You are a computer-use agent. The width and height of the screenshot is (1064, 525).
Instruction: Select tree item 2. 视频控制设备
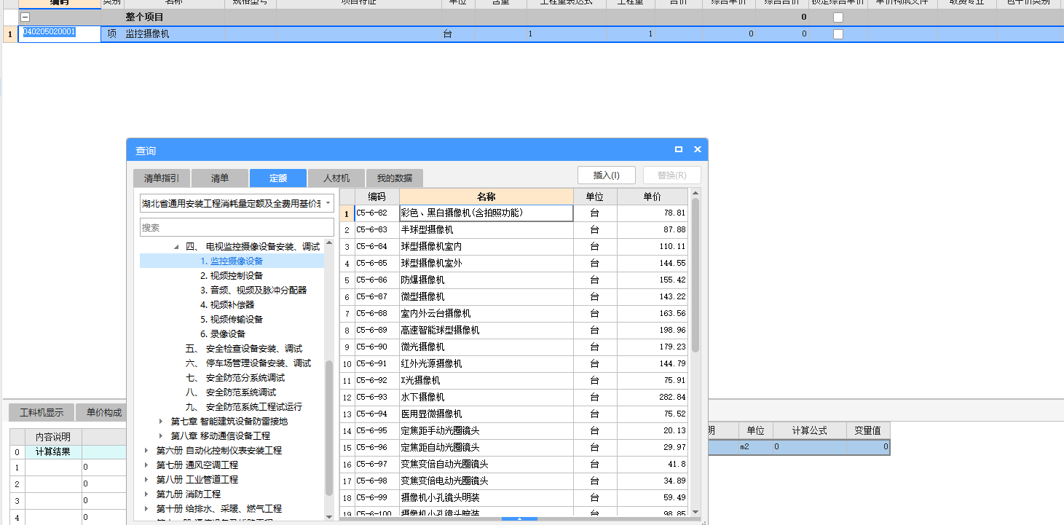coord(232,276)
